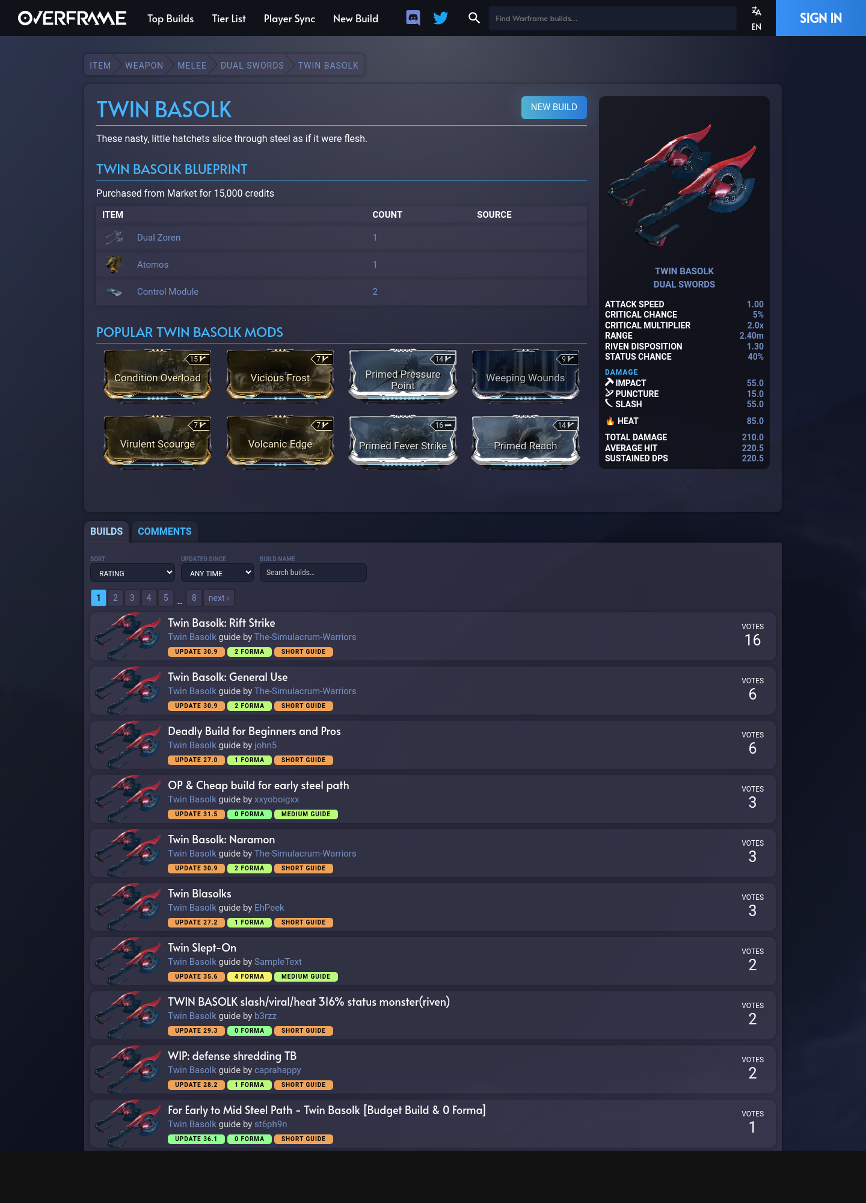Open the Updated Since dropdown
This screenshot has height=1203, width=866.
click(x=217, y=573)
